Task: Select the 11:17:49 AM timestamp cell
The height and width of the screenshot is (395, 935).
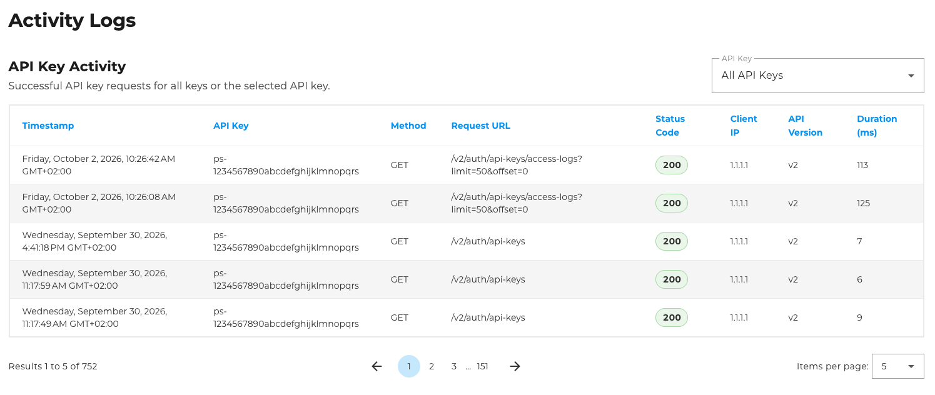Action: (x=94, y=317)
